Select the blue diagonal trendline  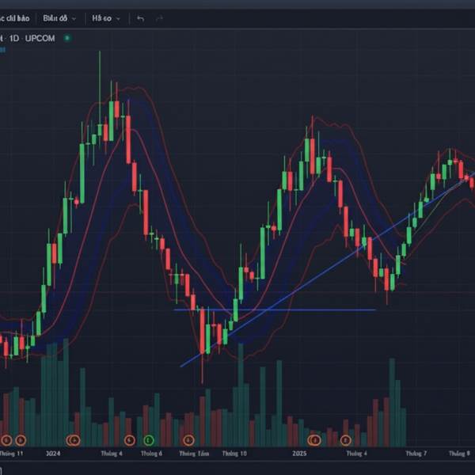(327, 270)
